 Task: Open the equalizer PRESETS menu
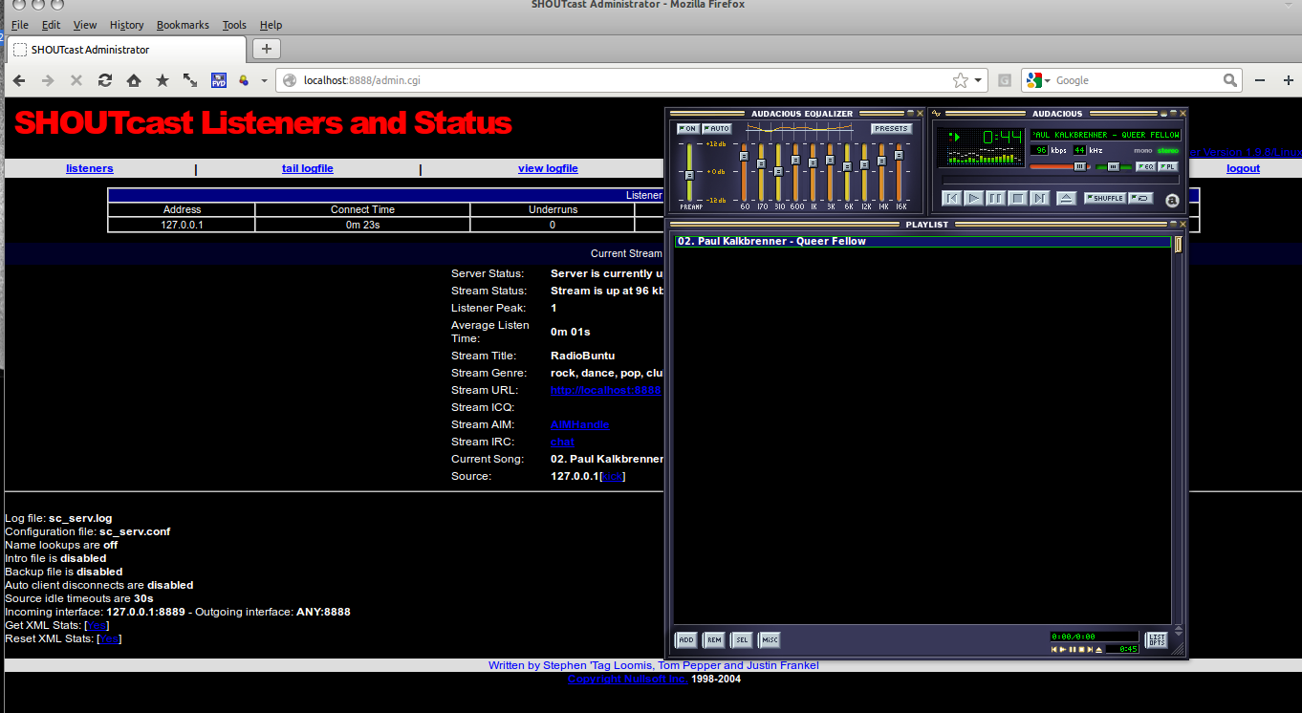point(891,129)
